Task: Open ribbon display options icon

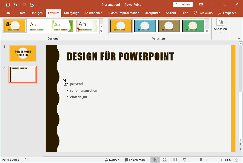Action: 201,4
